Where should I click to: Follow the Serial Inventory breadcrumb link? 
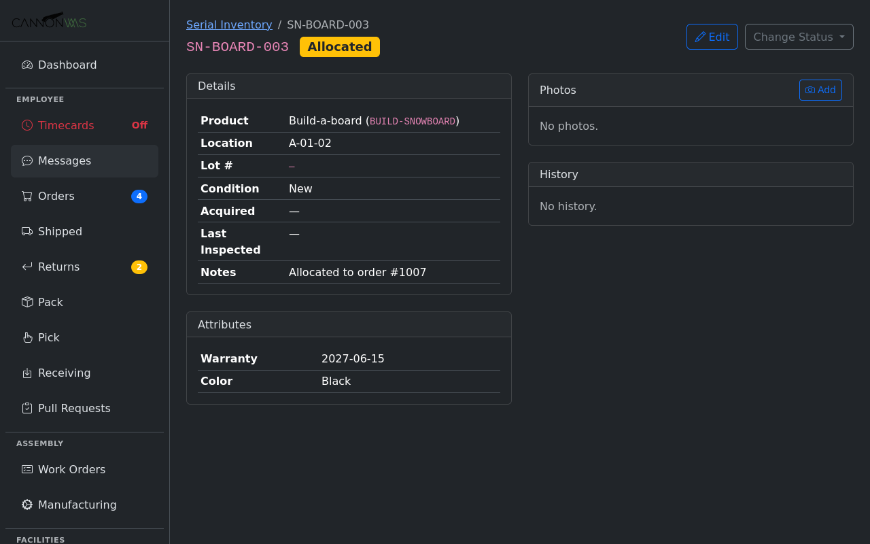[229, 24]
